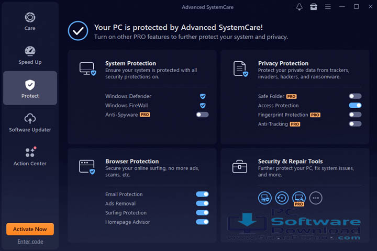Click the Security & Repair Tools toolbox icon
Image resolution: width=377 pixels, height=251 pixels.
[239, 166]
